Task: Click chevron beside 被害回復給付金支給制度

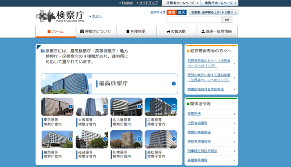Action: click(234, 90)
